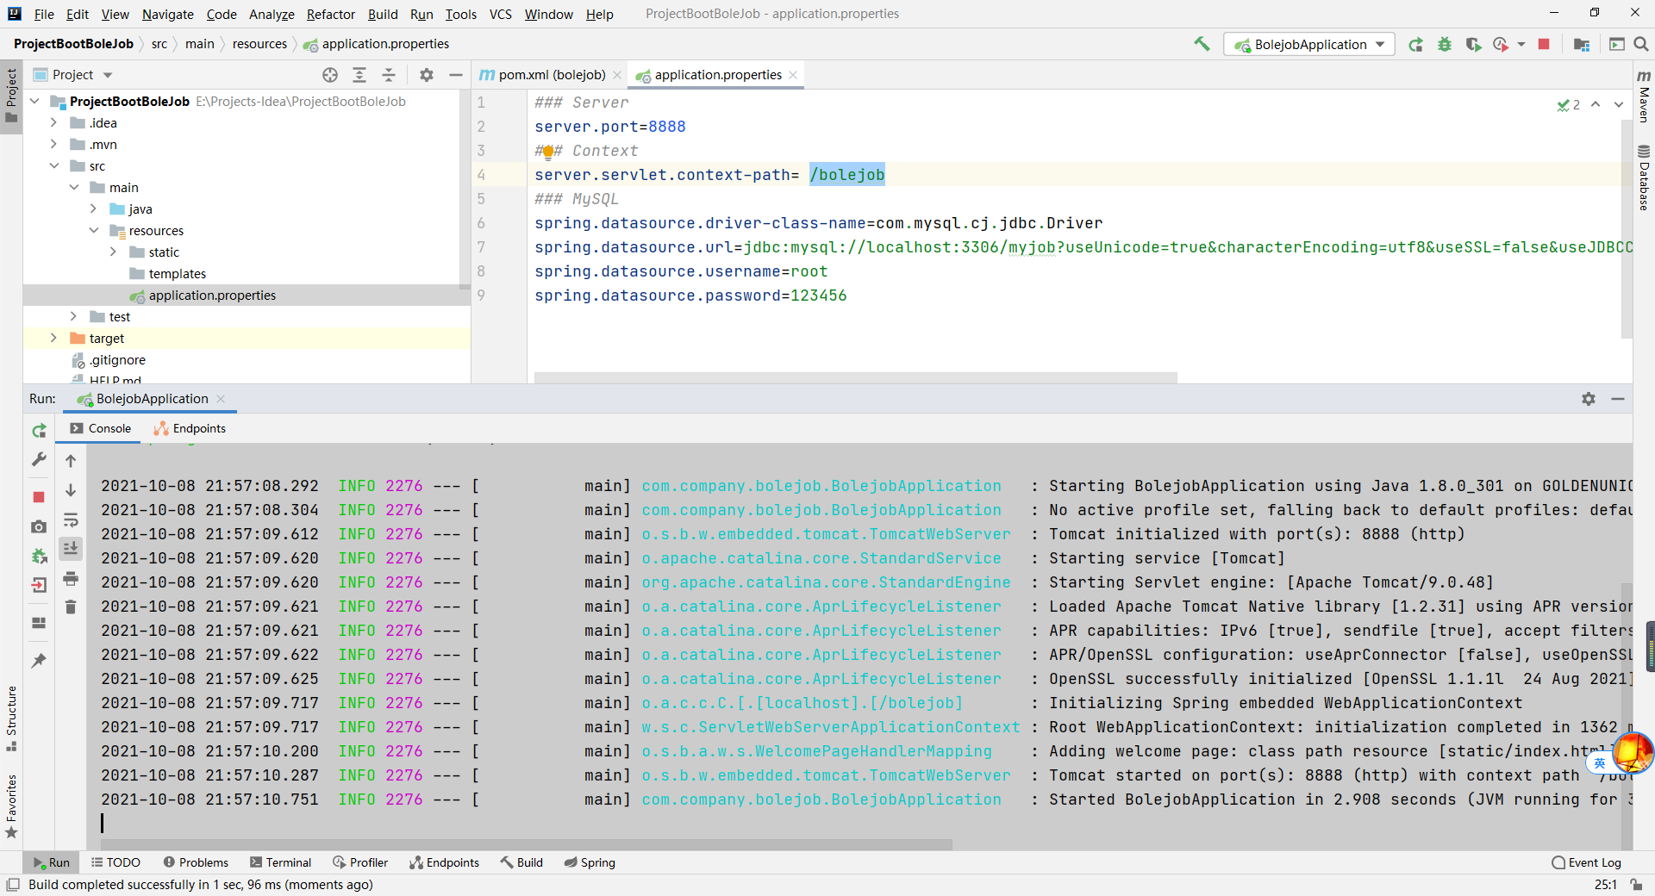Select templates folder in tree

click(177, 274)
